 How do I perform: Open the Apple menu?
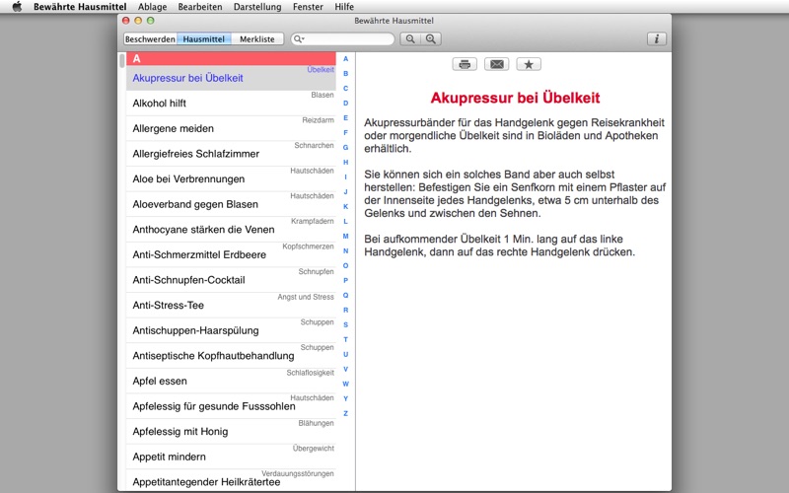click(x=17, y=7)
